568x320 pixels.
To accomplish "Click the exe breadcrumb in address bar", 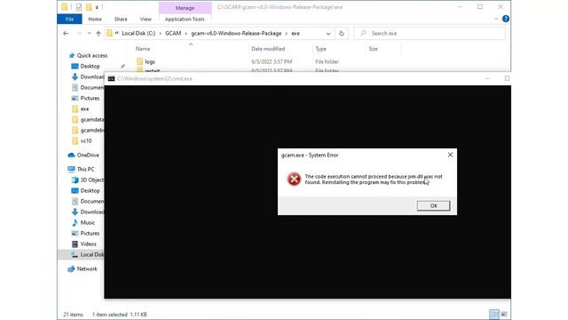I will pos(296,34).
